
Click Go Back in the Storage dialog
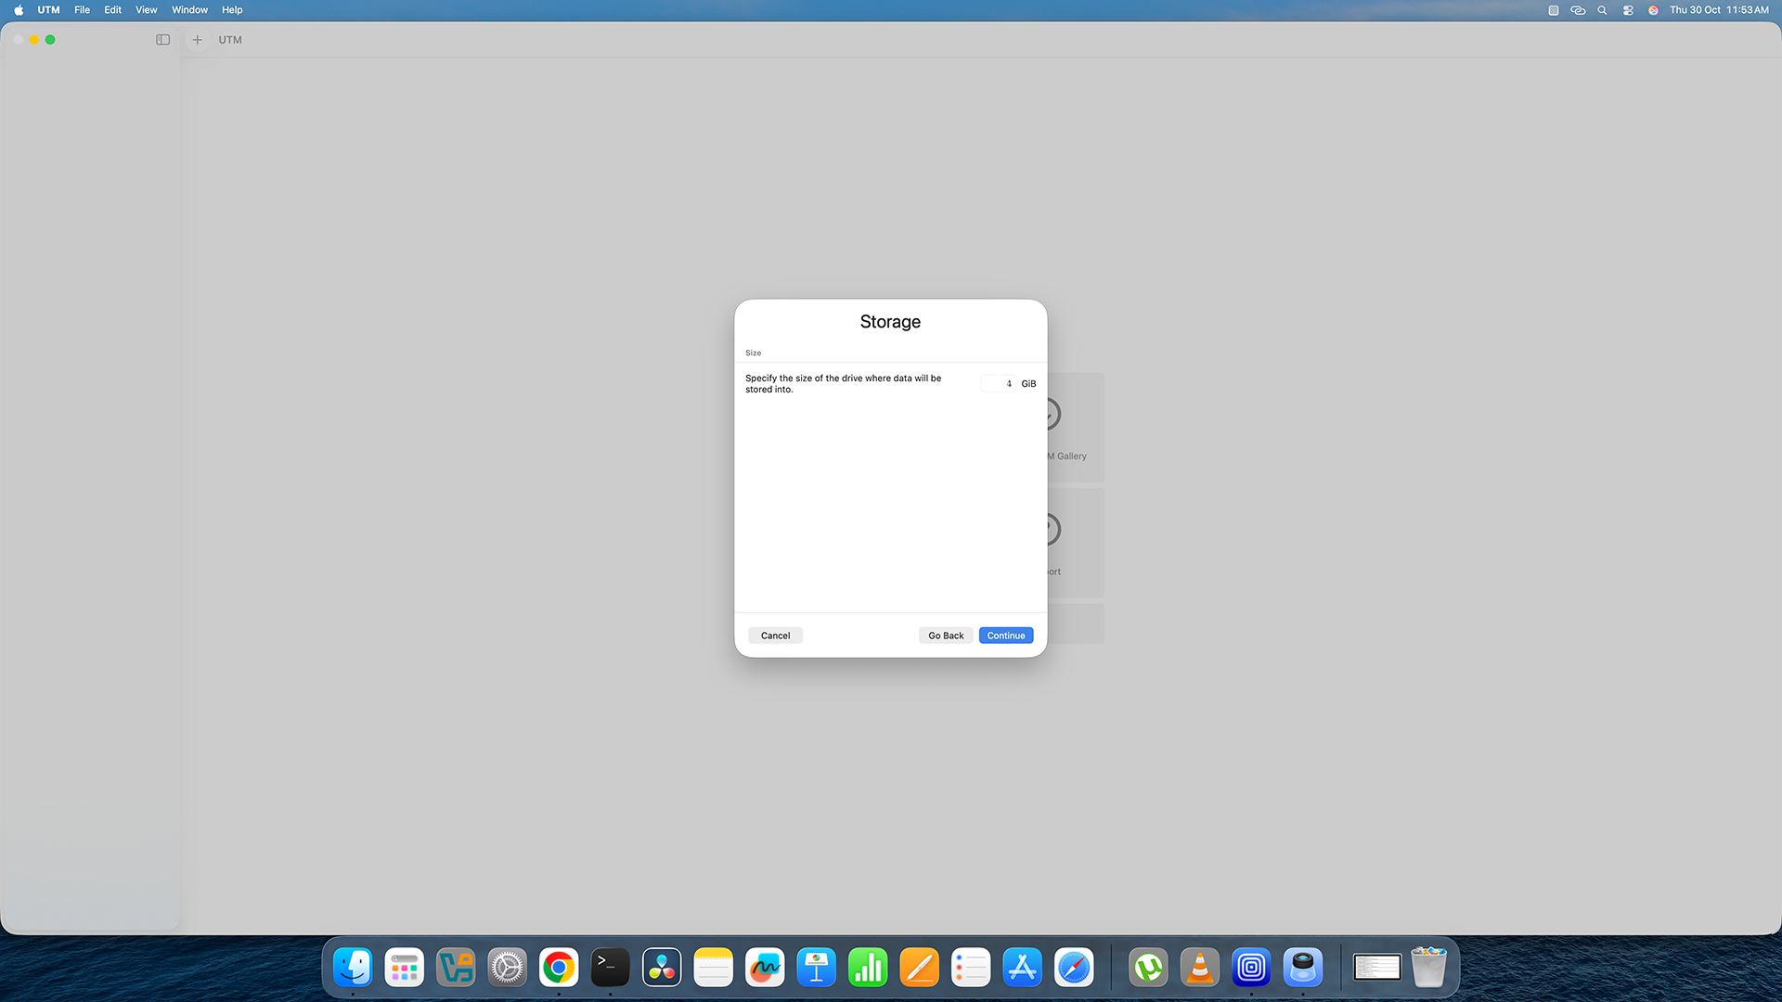point(946,636)
